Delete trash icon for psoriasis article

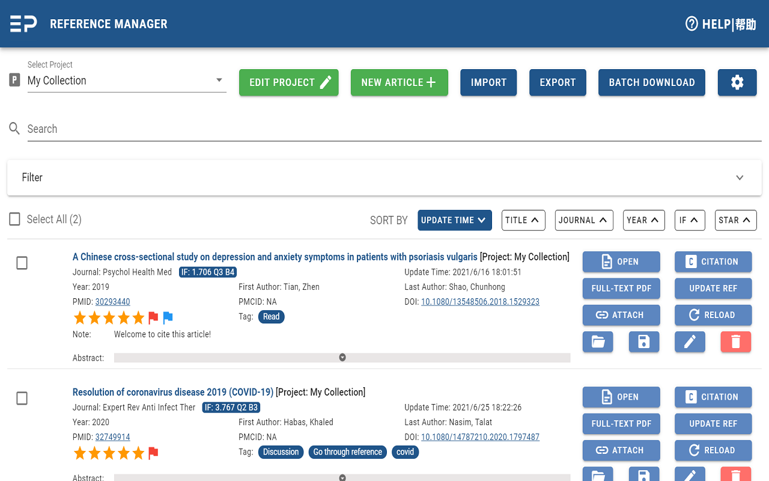point(736,342)
